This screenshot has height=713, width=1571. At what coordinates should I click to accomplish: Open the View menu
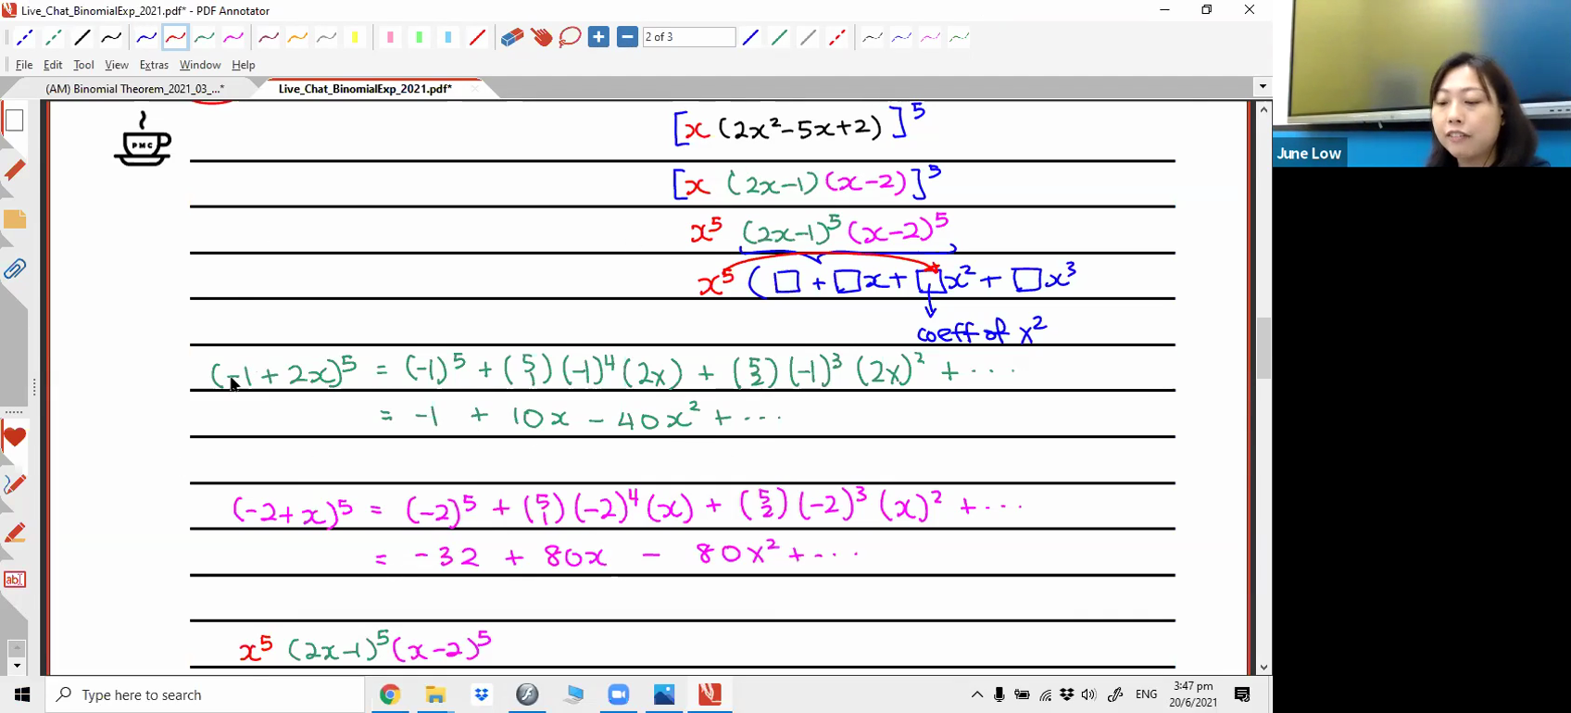(117, 65)
